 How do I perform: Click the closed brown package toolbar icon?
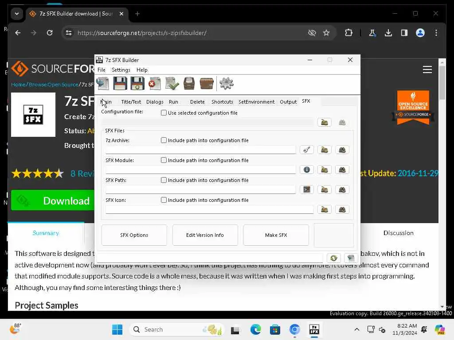(207, 84)
